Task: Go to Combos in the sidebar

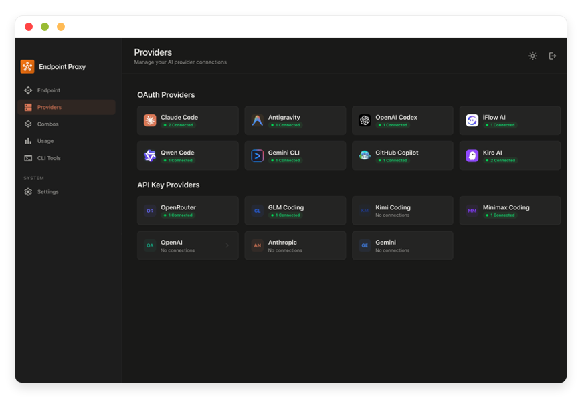Action: tap(66, 124)
